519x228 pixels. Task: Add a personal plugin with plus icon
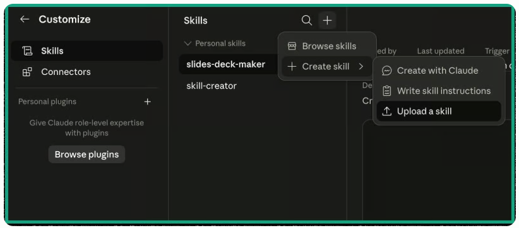(x=148, y=101)
